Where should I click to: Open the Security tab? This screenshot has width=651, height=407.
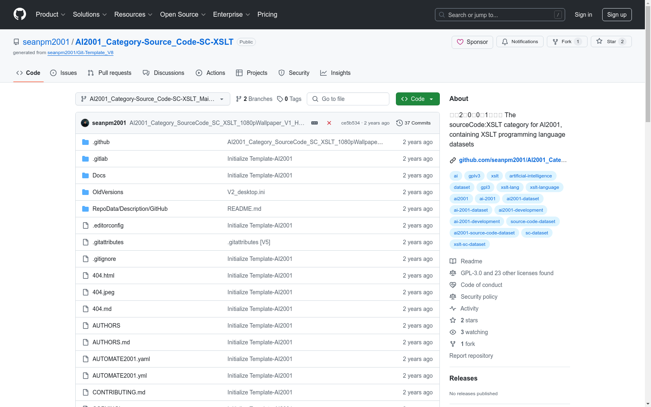[294, 73]
